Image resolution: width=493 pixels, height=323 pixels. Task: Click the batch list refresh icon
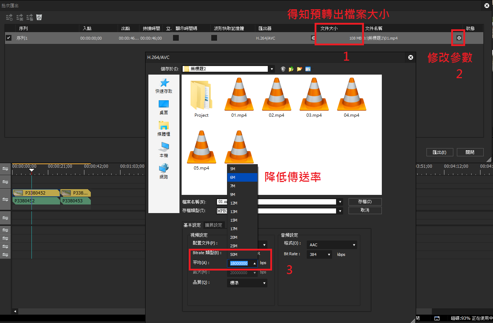click(39, 17)
